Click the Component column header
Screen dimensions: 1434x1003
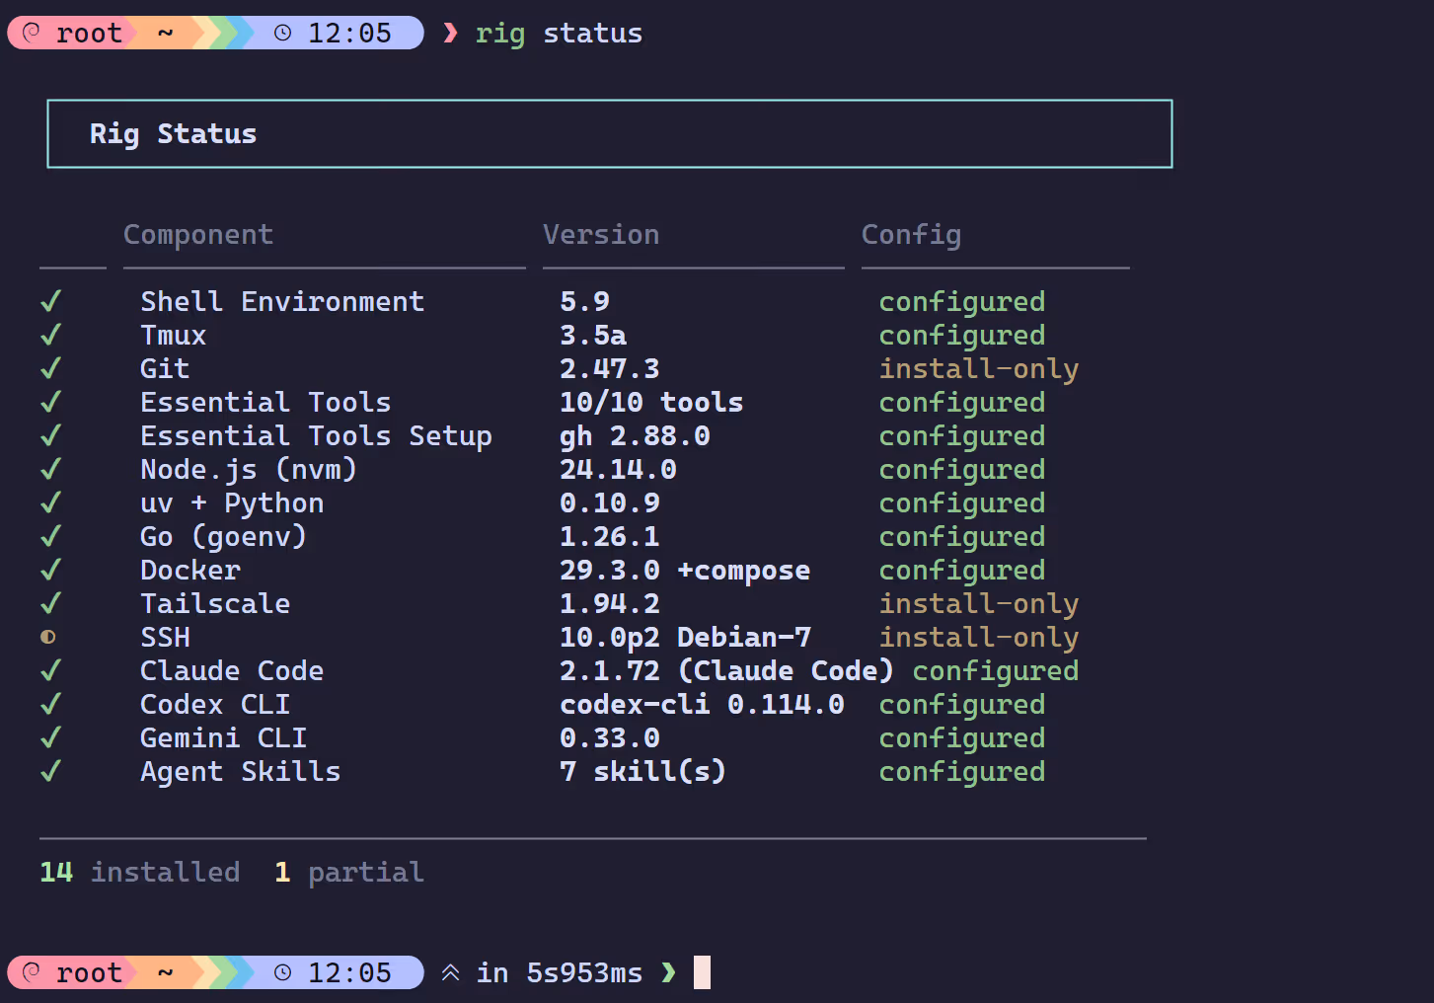point(198,235)
